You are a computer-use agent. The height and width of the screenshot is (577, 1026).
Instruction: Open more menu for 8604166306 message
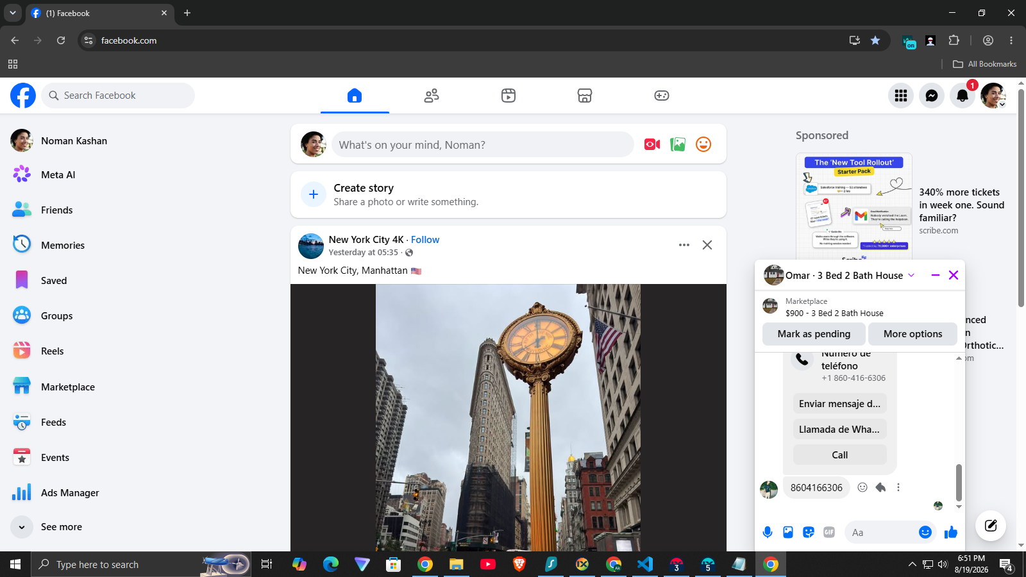point(898,487)
